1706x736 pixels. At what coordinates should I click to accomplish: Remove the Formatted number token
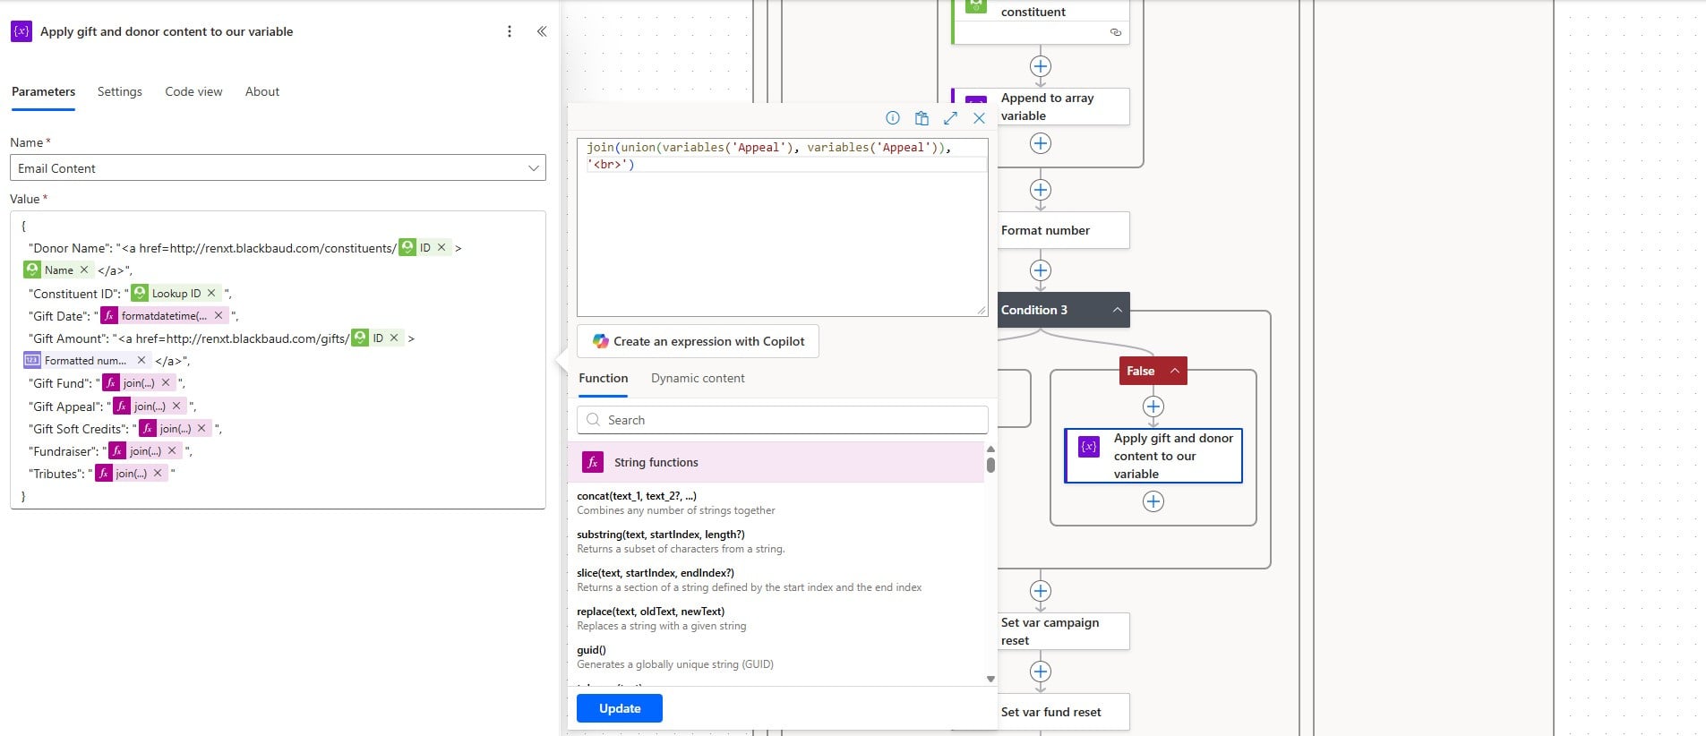(141, 360)
